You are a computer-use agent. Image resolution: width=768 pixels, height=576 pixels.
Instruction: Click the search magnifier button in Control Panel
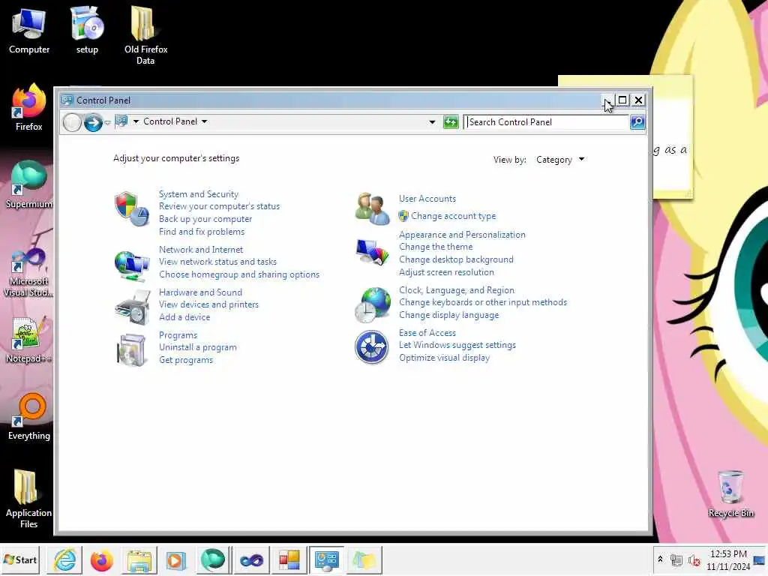tap(637, 122)
